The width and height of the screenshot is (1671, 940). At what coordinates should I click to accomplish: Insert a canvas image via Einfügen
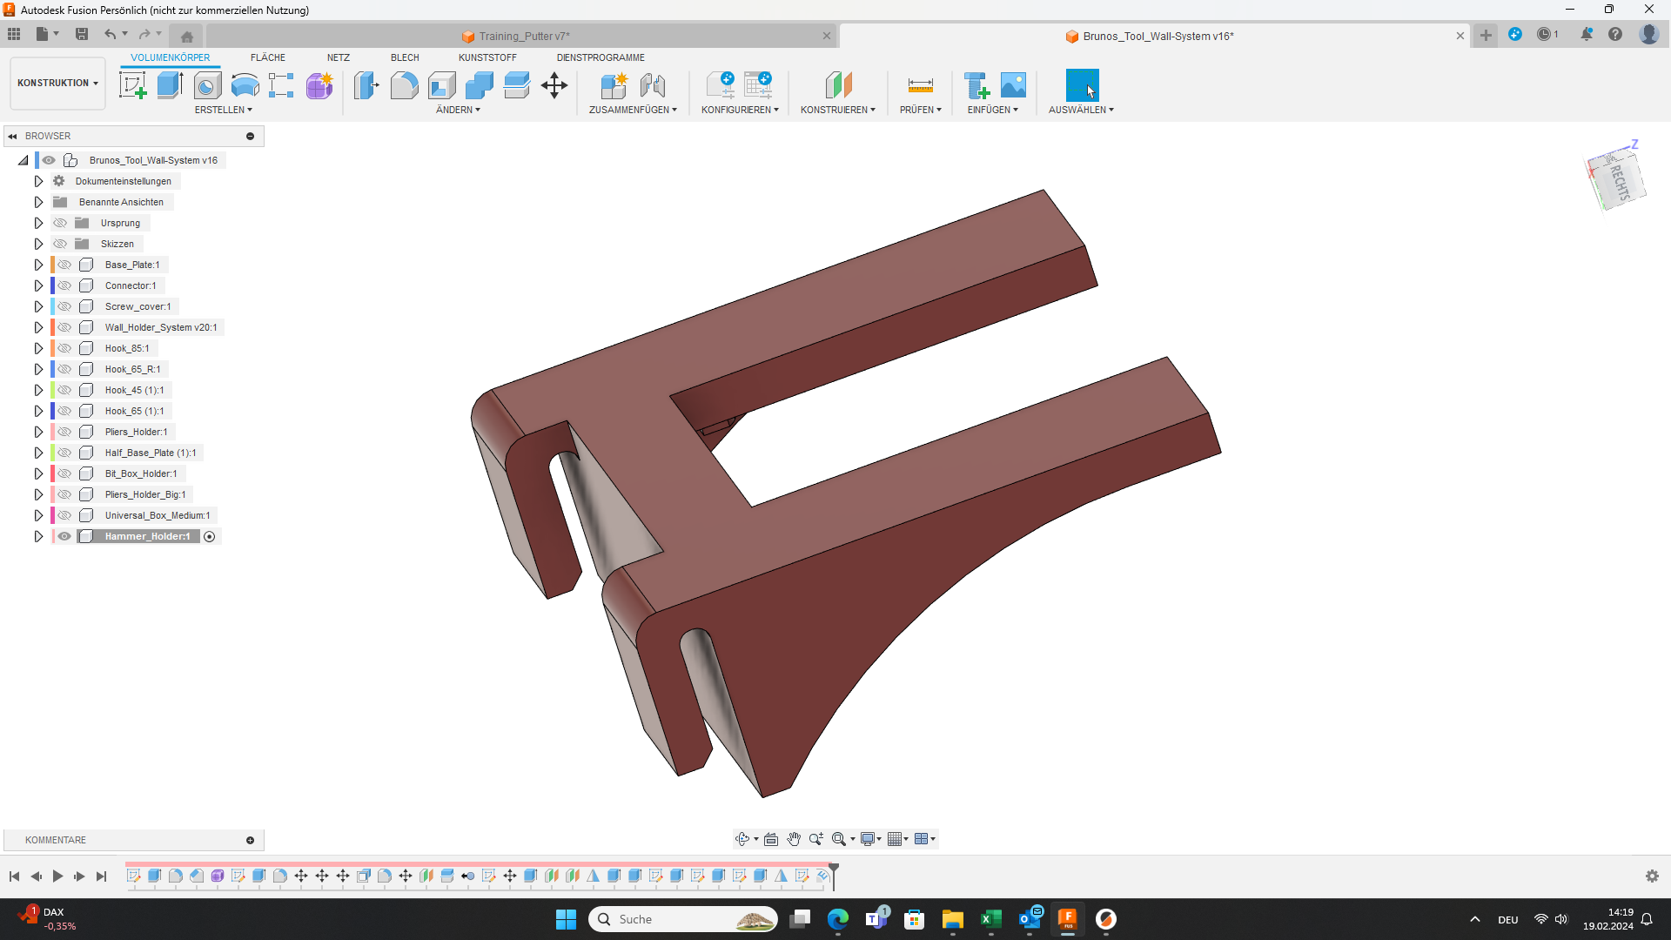pyautogui.click(x=1013, y=85)
